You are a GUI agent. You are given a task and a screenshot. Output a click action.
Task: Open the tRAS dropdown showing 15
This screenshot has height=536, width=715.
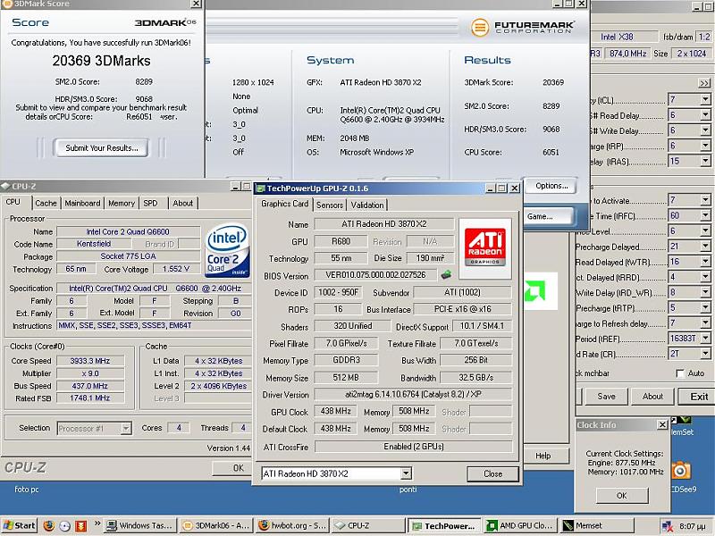[x=705, y=161]
